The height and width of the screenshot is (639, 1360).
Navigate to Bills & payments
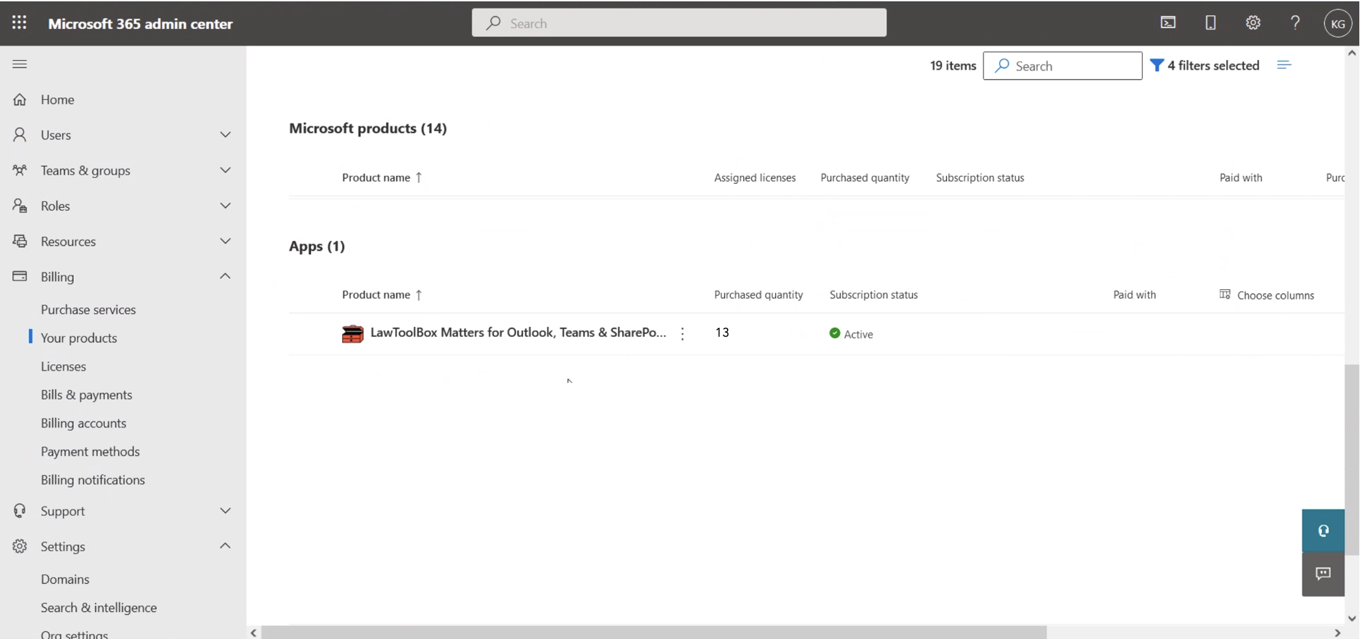pyautogui.click(x=86, y=395)
